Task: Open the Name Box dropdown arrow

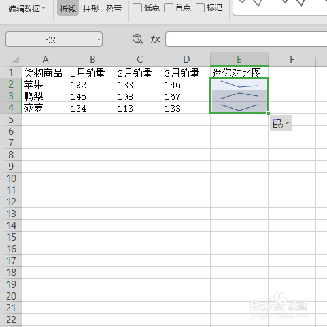Action: tap(99, 39)
